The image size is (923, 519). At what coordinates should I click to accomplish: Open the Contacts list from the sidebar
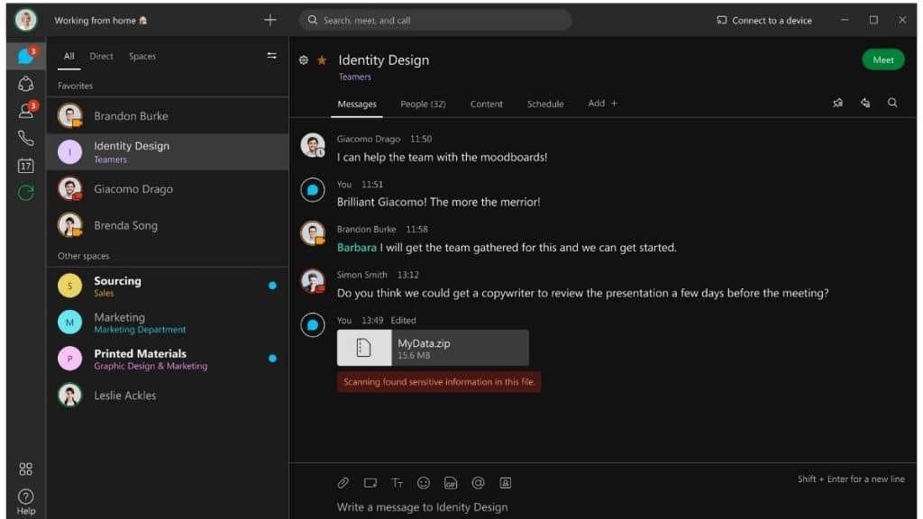26,109
